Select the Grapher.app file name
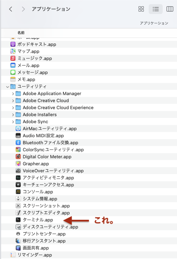 (36, 164)
